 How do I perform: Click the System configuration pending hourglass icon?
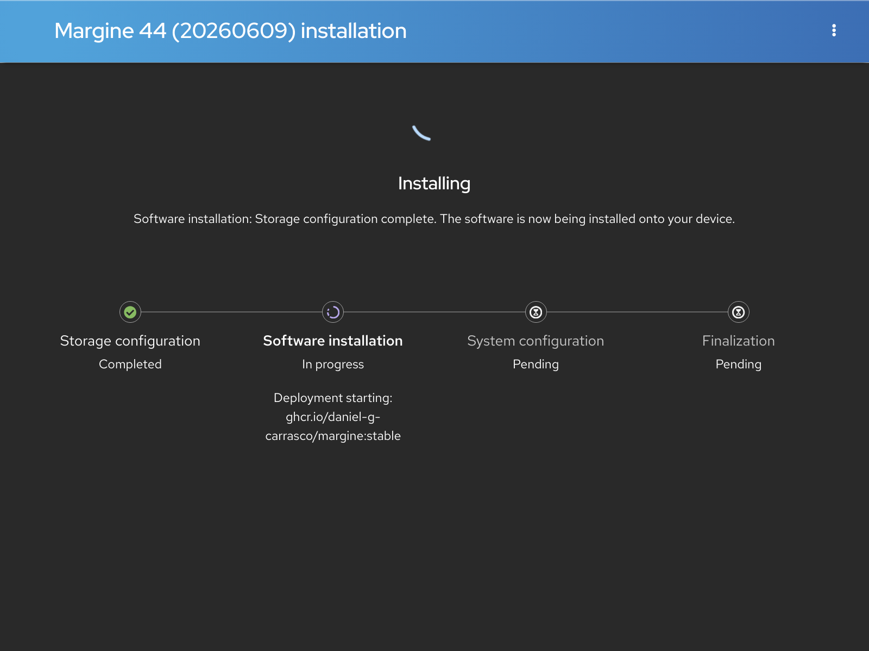click(536, 312)
